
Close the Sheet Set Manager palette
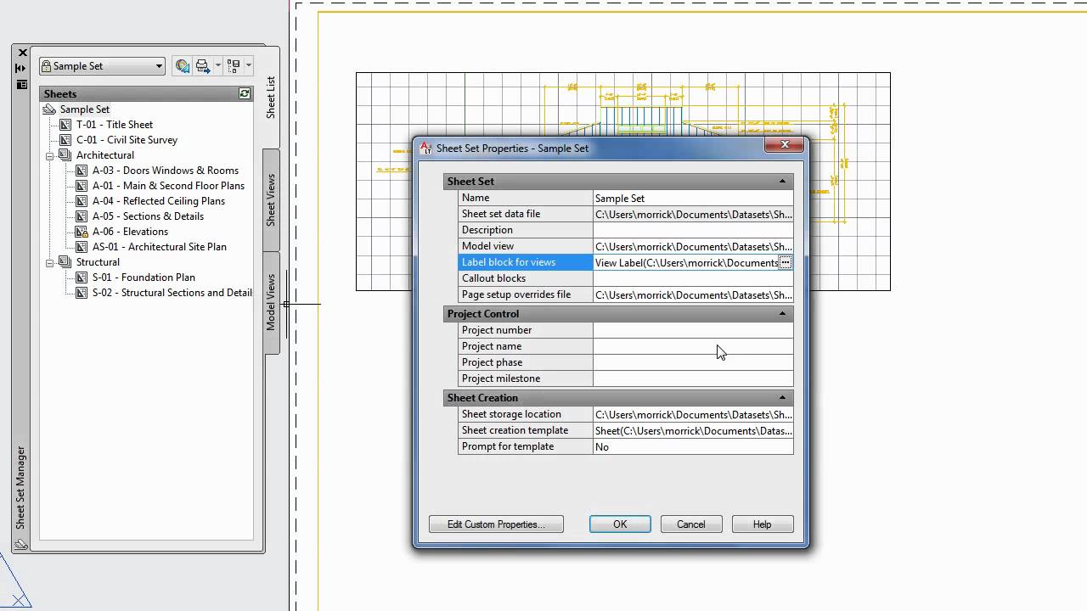coord(23,53)
